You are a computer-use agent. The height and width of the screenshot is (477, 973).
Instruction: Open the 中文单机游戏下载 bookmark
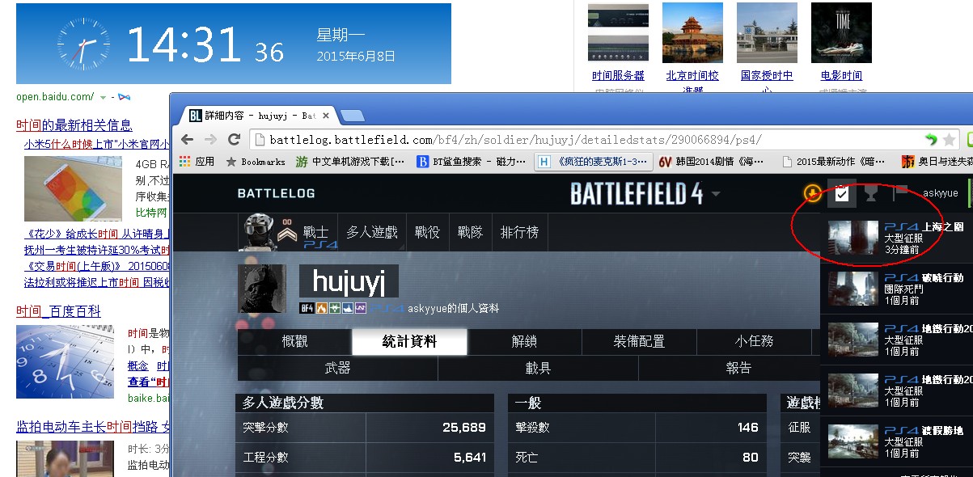tap(350, 162)
